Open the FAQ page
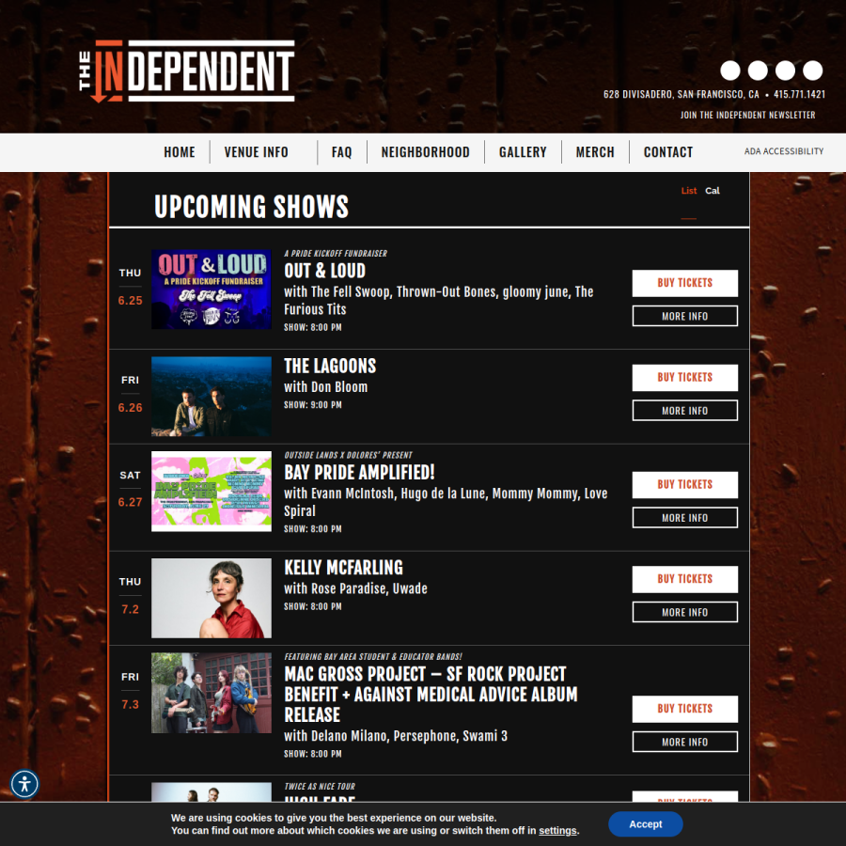846x846 pixels. click(x=341, y=152)
